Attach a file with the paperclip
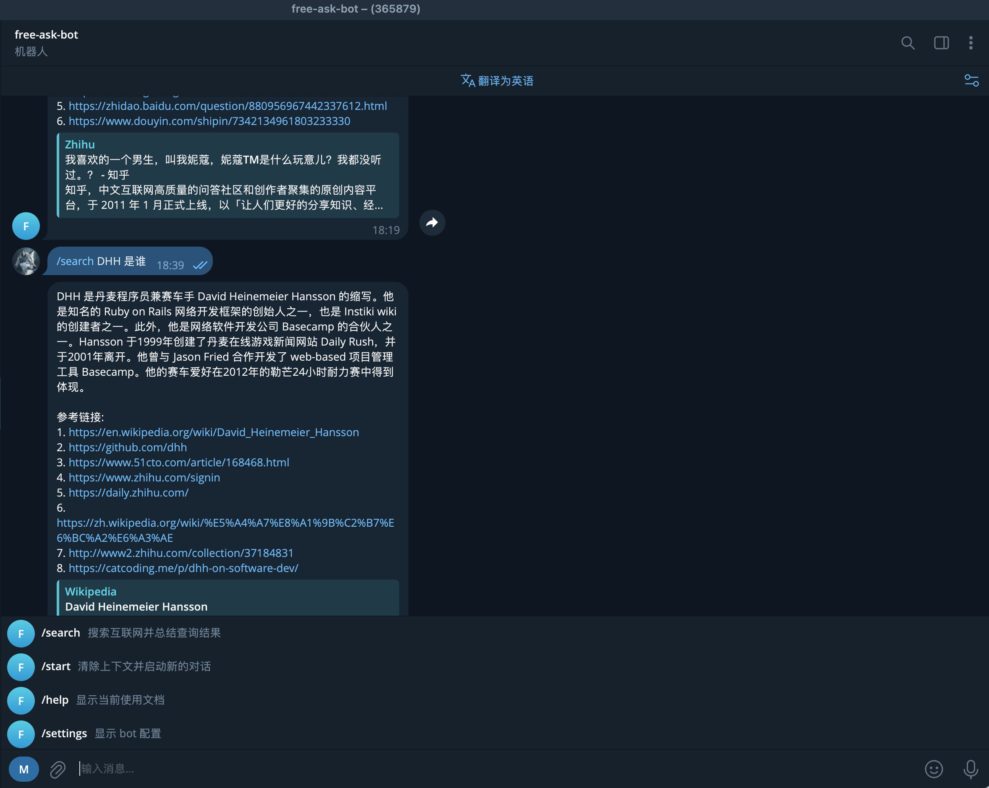 click(57, 769)
